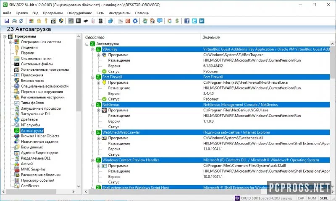Select Драйверы in the sidebar tree
The height and width of the screenshot is (201, 336).
click(x=29, y=119)
